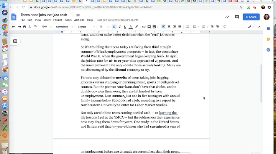Image resolution: width=276 pixels, height=154 pixels.
Task: Open comment history icon
Action: point(237,17)
